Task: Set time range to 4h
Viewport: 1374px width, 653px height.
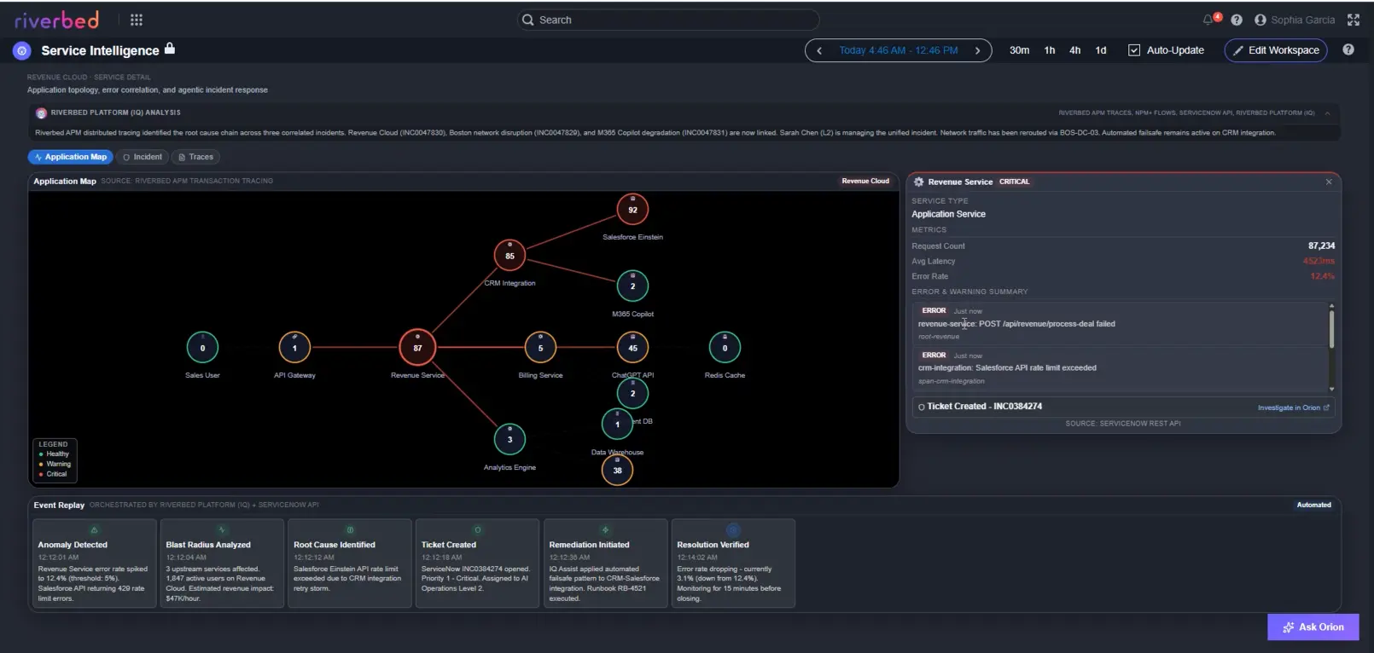Action: click(x=1075, y=50)
